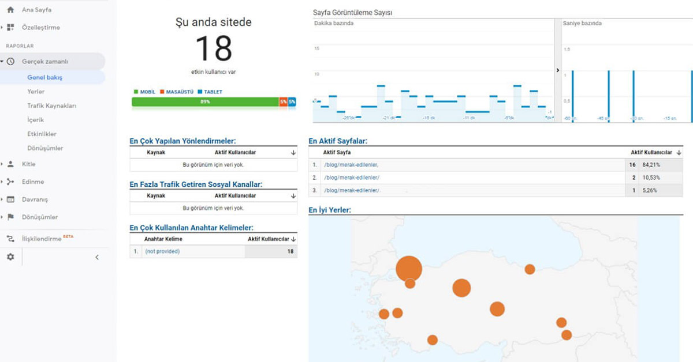The height and width of the screenshot is (362, 693).
Task: Click the Kitle person icon
Action: tap(10, 164)
